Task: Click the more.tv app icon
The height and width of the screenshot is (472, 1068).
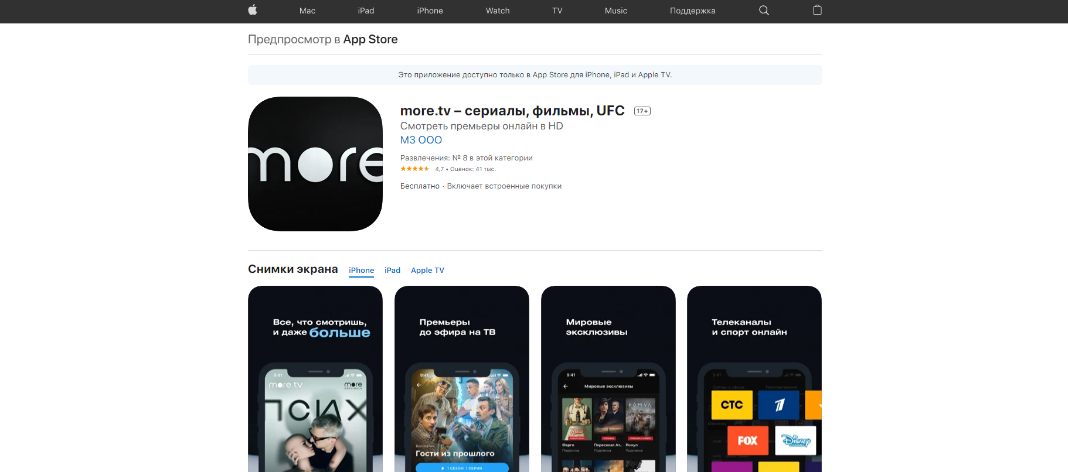Action: tap(315, 164)
